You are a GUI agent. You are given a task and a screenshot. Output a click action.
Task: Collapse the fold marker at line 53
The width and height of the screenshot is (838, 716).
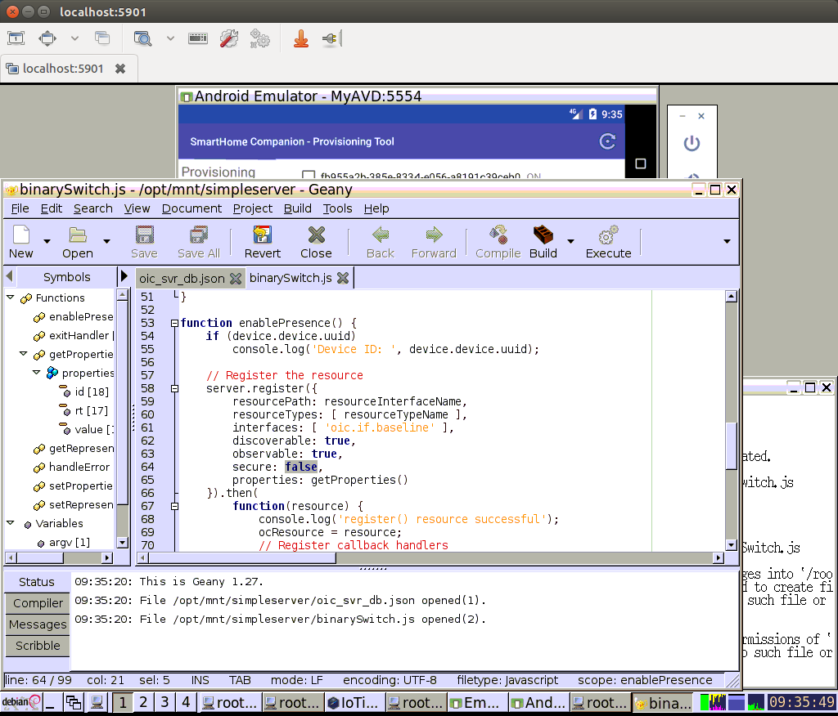(x=174, y=323)
